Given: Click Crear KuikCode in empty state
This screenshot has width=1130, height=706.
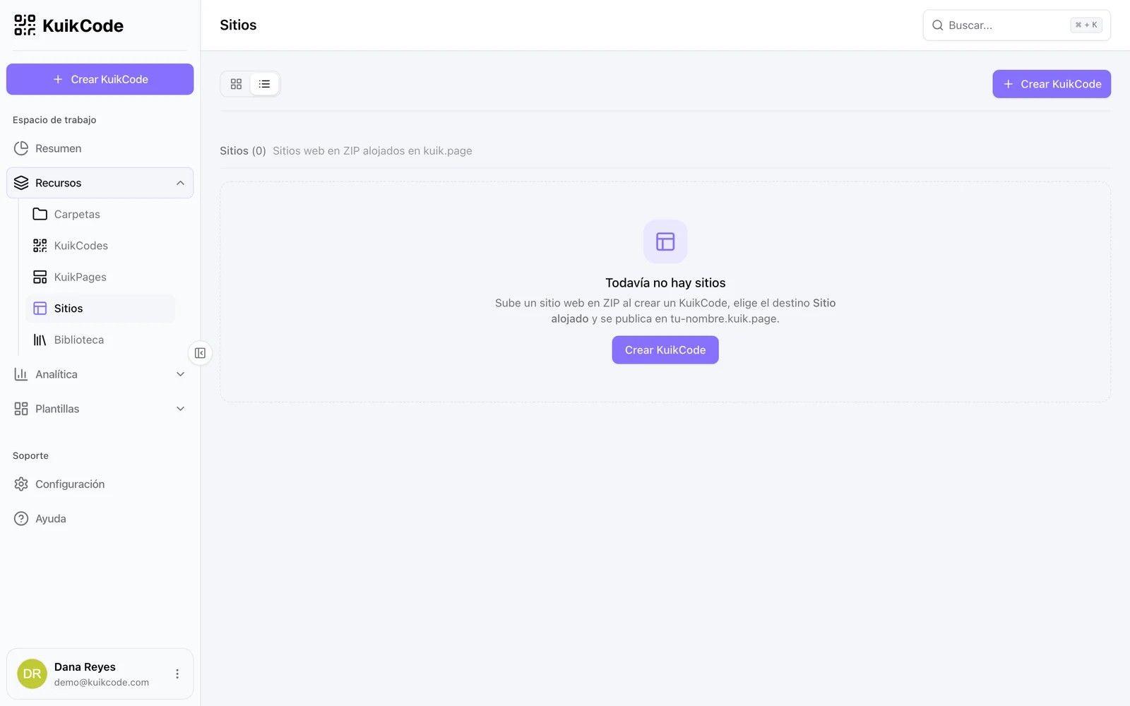Looking at the screenshot, I should [x=665, y=350].
